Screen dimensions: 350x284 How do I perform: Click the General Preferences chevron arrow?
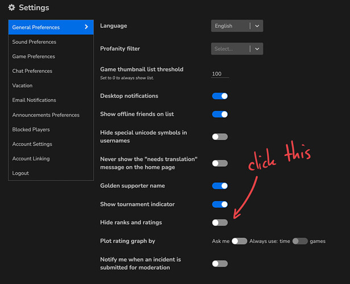[x=86, y=27]
